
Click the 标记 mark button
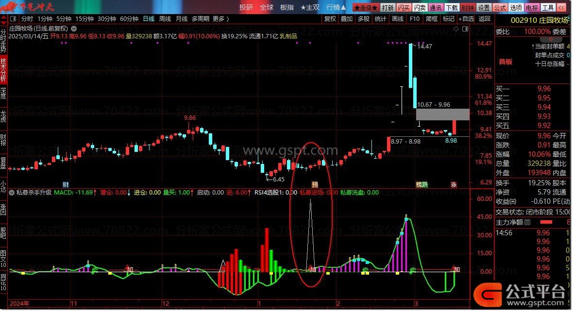point(448,18)
